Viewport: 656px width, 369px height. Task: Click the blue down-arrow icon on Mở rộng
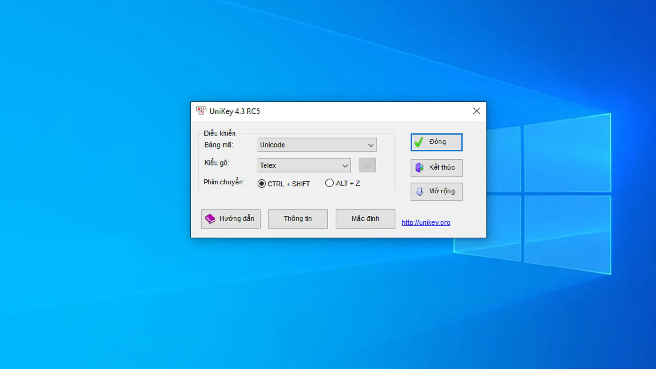[420, 191]
